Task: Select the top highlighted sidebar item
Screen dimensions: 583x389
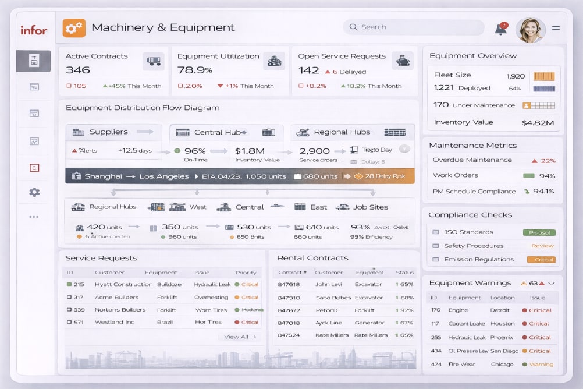Action: point(34,61)
